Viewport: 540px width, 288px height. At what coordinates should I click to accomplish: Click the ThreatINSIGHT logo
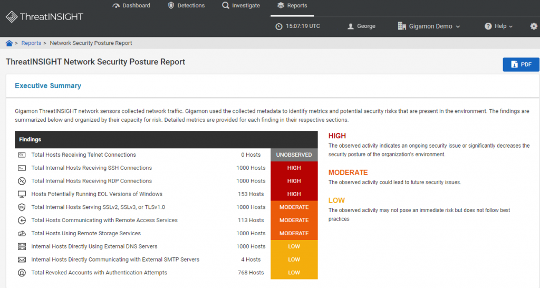coord(45,16)
